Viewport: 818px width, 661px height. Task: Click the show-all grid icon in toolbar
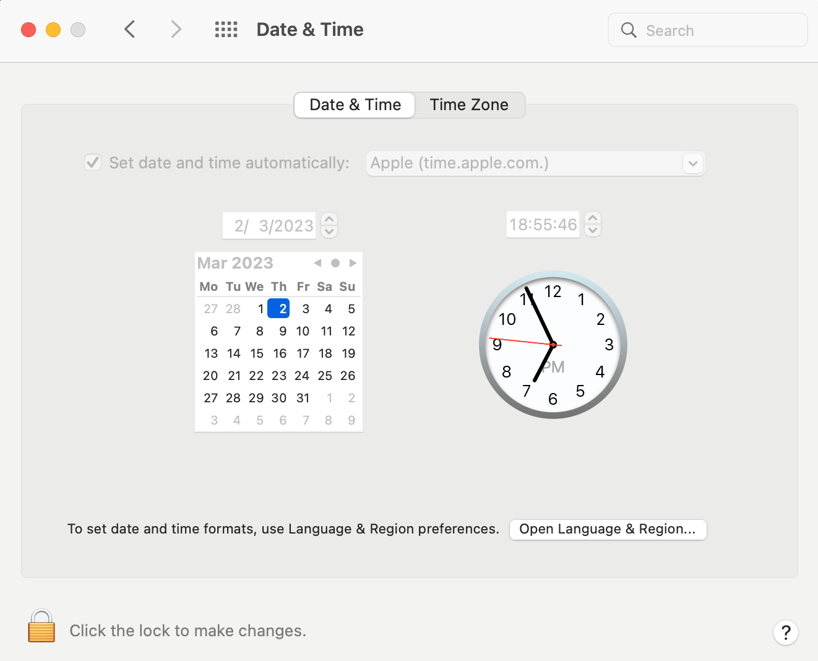(226, 29)
